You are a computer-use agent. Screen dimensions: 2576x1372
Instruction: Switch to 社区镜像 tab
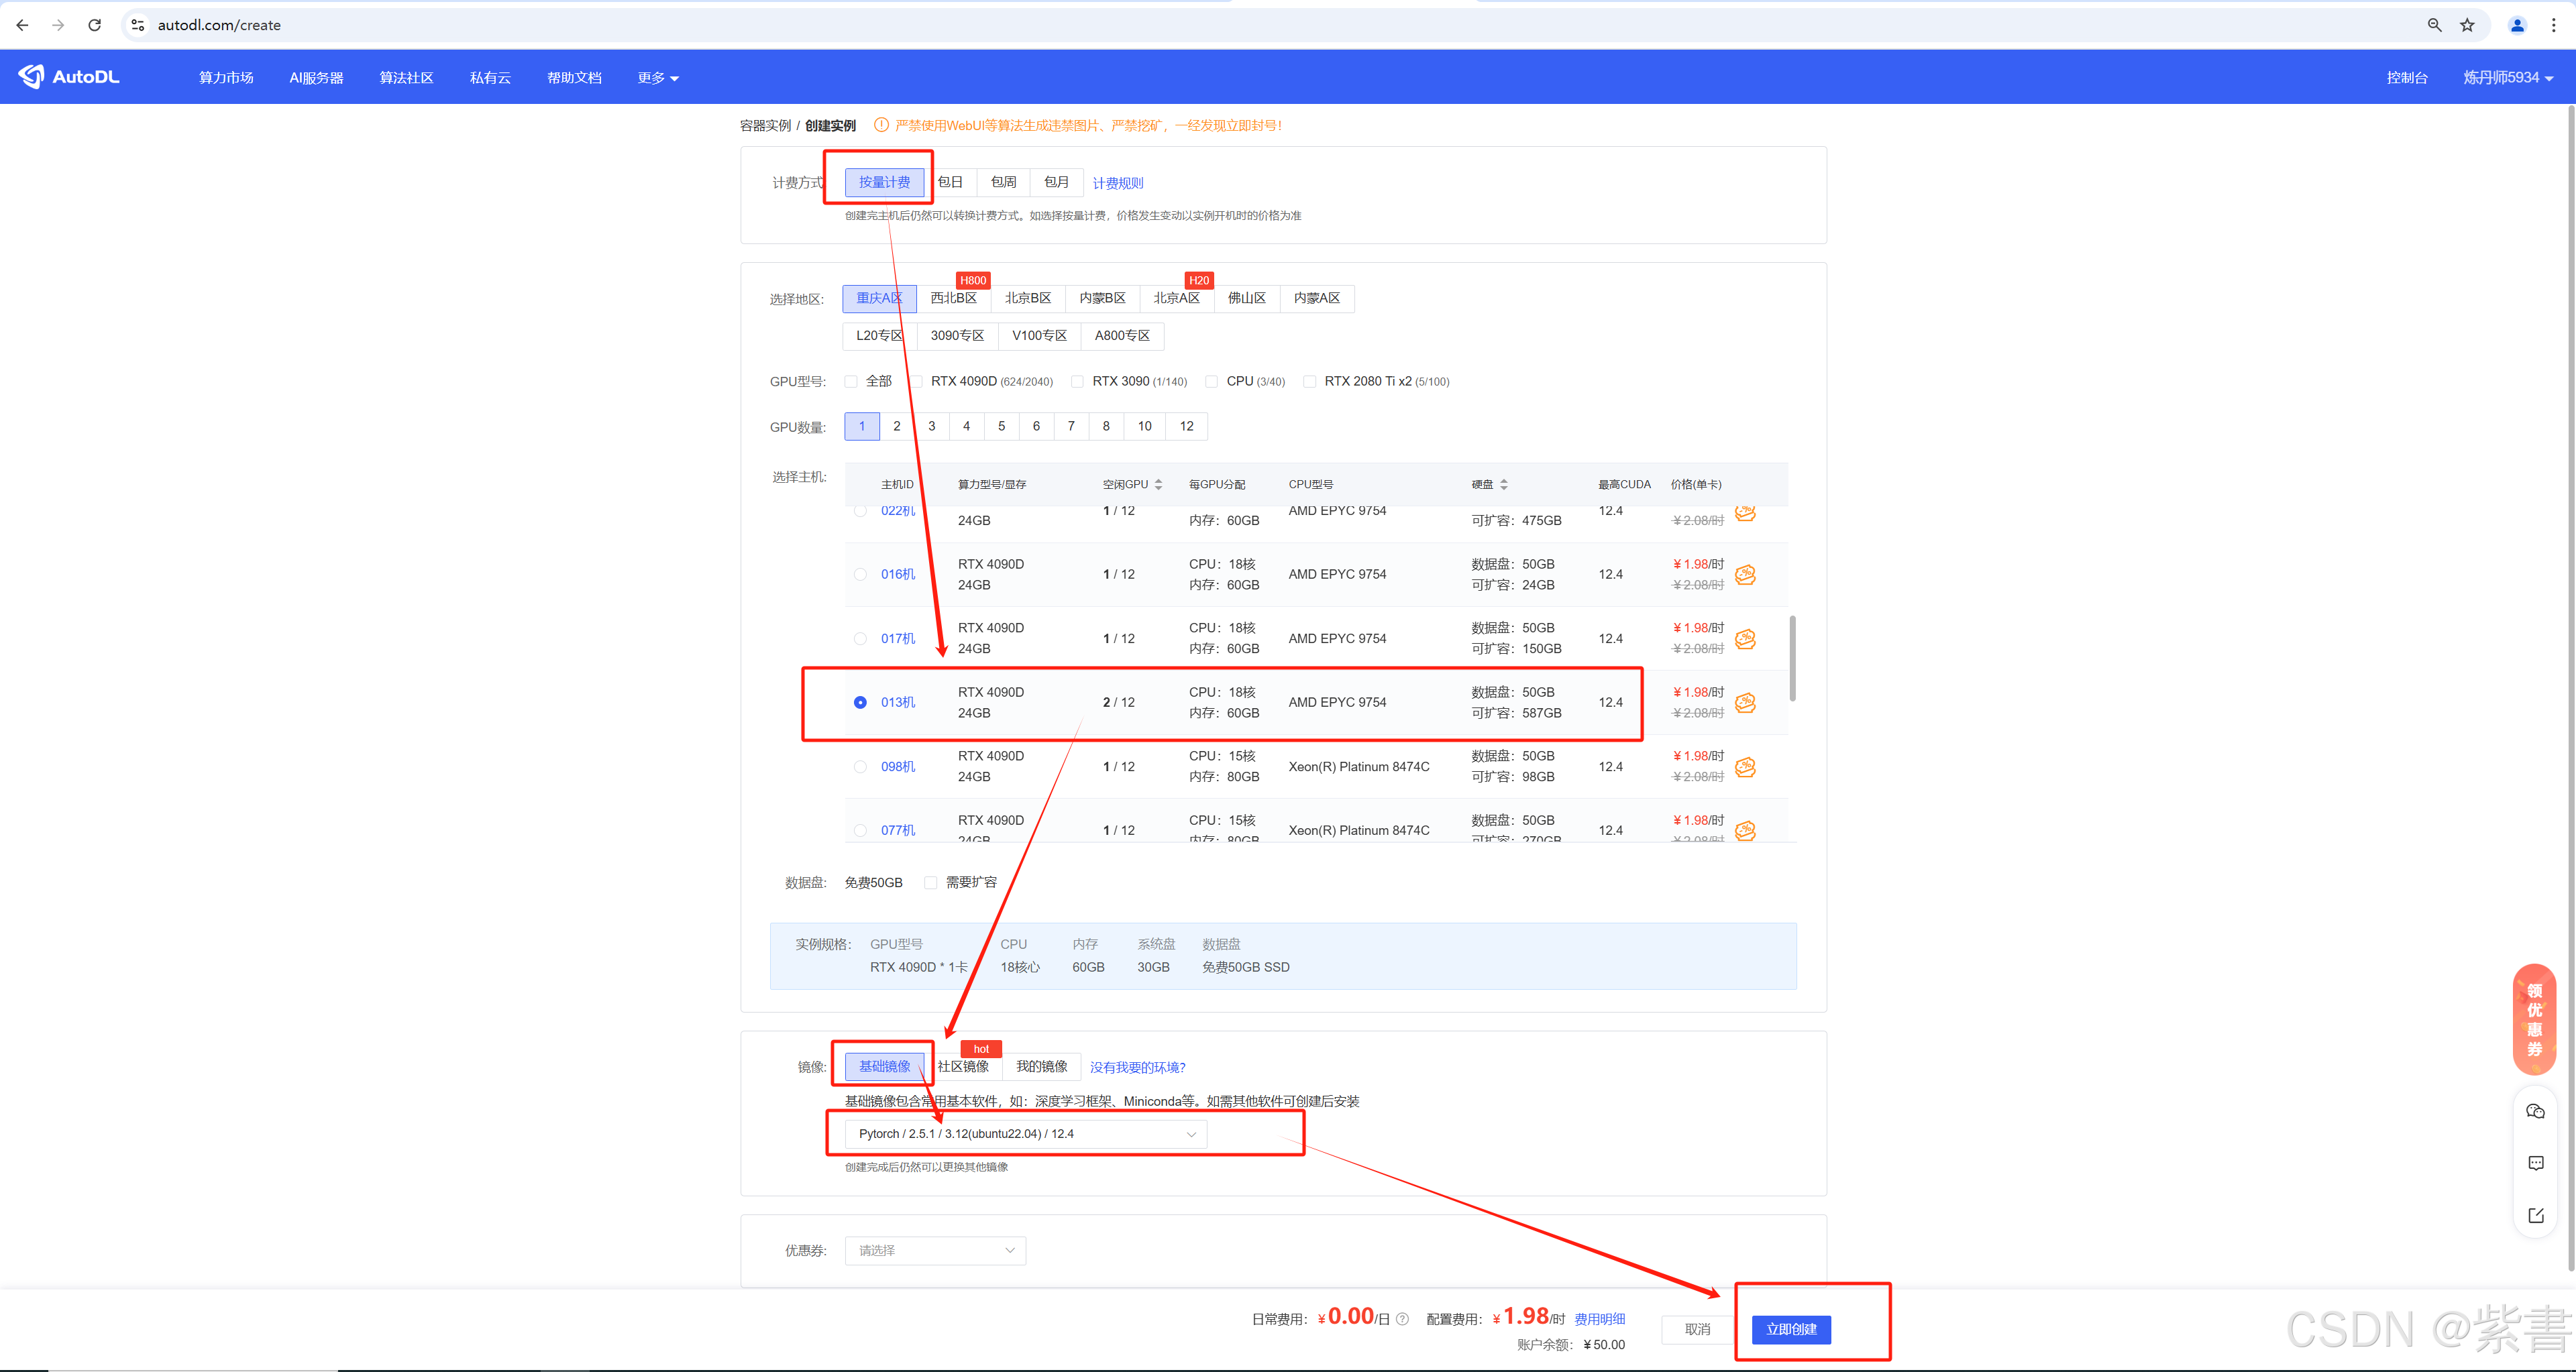click(x=963, y=1066)
